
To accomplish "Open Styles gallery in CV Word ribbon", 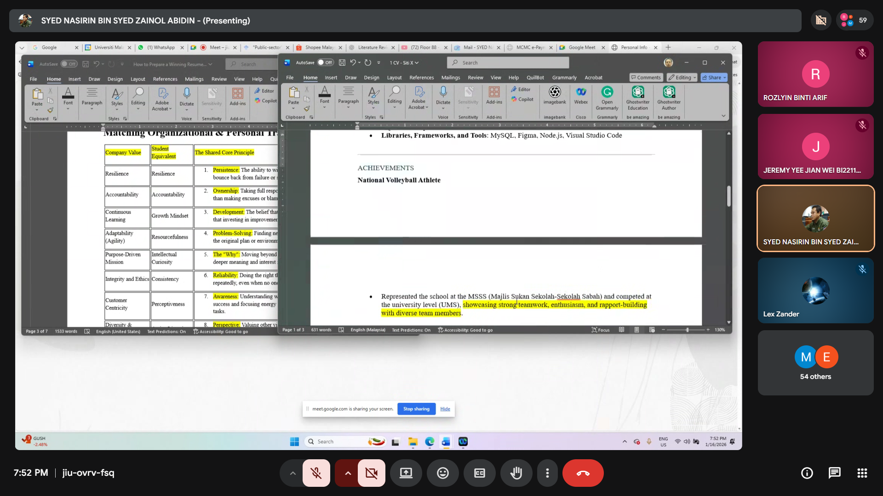I will click(x=373, y=98).
